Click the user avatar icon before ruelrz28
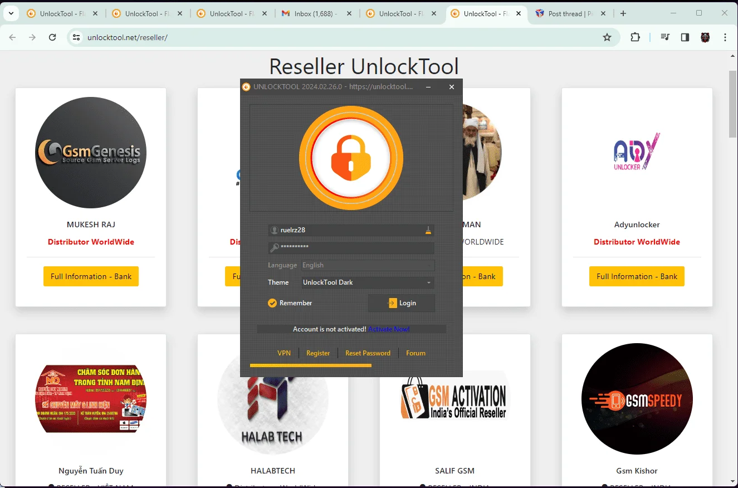The image size is (738, 488). click(273, 230)
